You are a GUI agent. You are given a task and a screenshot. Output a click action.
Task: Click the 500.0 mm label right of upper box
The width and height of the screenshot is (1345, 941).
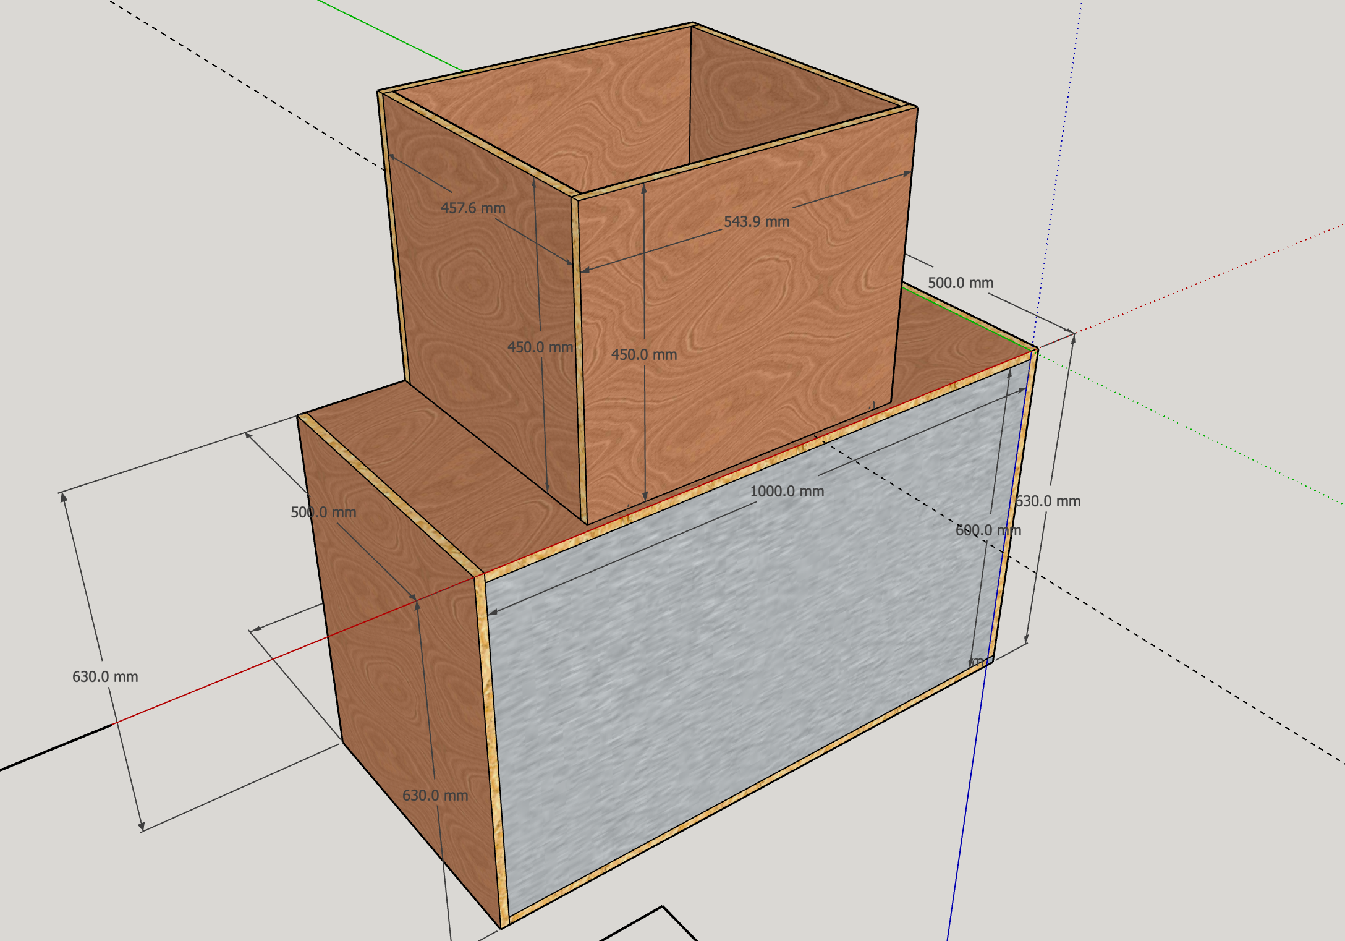(x=961, y=283)
